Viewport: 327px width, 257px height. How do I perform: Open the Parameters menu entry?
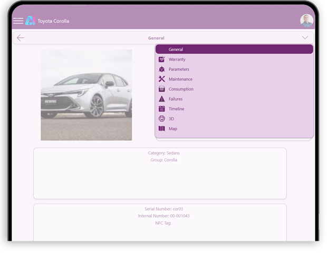tap(234, 69)
